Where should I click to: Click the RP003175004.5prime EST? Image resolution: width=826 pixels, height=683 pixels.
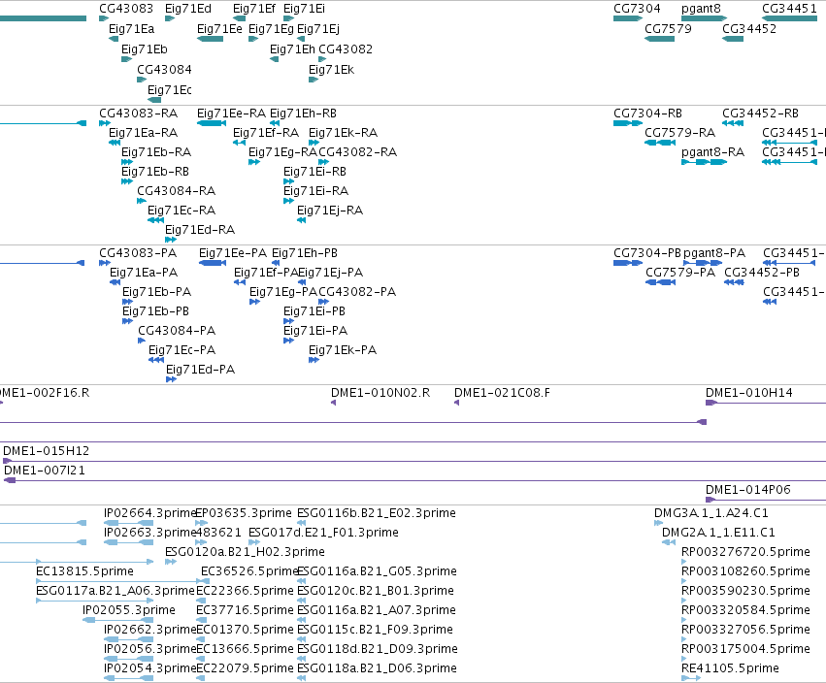(x=683, y=660)
